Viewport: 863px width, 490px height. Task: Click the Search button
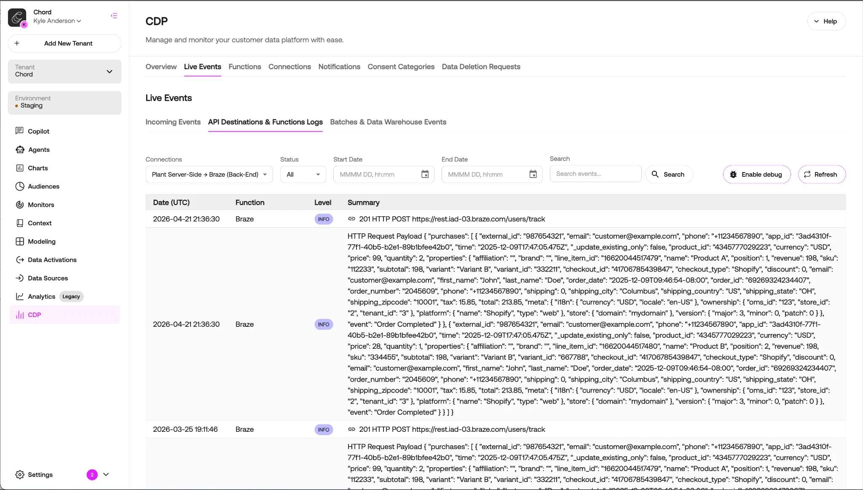click(669, 174)
